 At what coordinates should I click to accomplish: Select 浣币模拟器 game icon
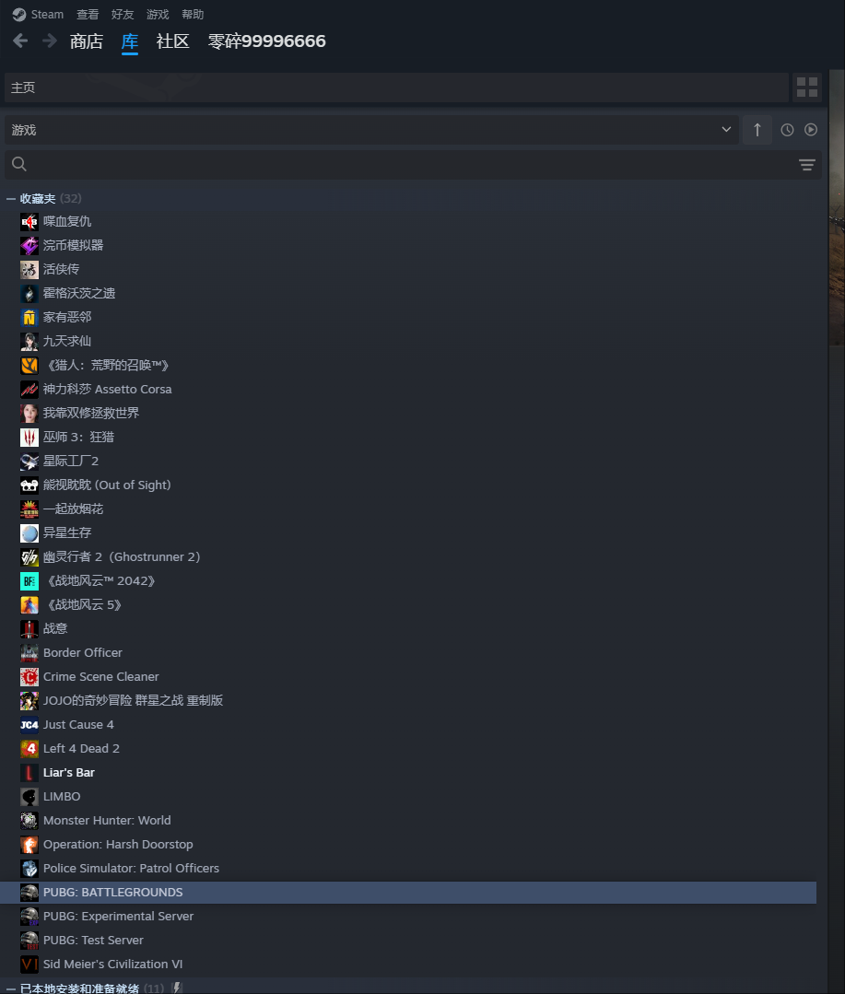(29, 245)
